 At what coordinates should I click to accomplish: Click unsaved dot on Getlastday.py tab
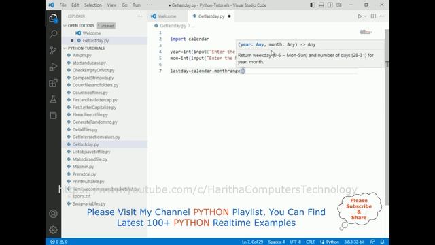[x=229, y=16]
